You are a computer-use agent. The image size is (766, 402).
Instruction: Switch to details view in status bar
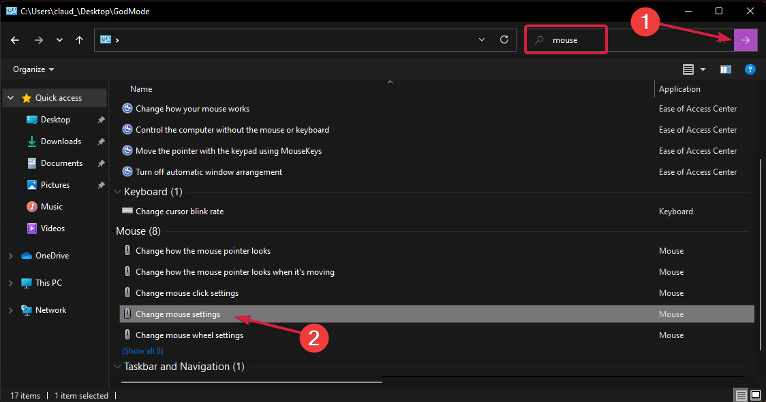741,395
